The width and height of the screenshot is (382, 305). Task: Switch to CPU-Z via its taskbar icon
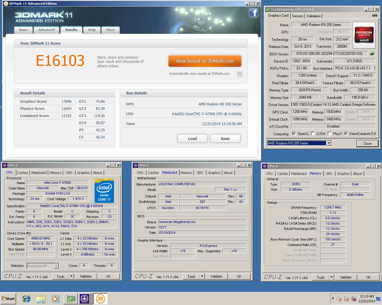[x=84, y=299]
